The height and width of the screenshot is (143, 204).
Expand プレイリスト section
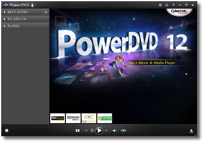(x=5, y=26)
